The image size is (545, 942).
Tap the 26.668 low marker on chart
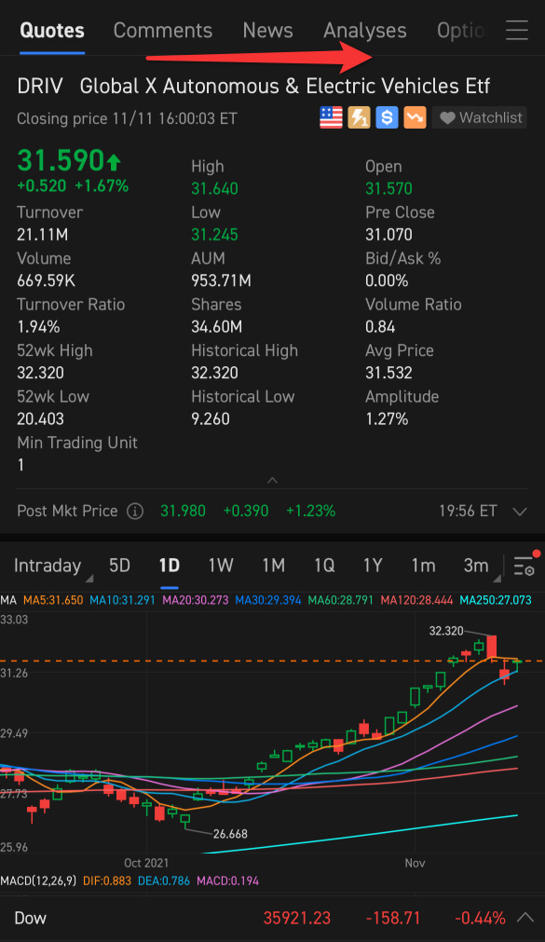click(230, 834)
